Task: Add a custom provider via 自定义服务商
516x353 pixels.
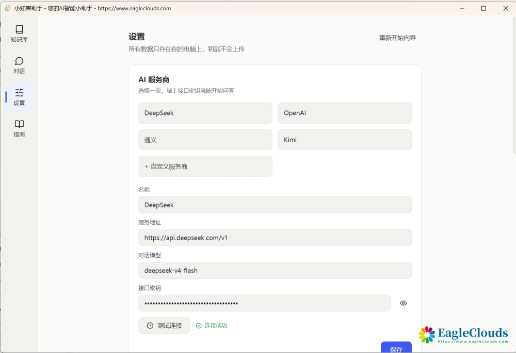Action: (x=205, y=166)
